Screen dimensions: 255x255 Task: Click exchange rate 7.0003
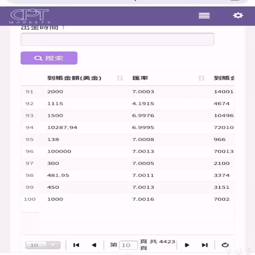[x=143, y=92]
